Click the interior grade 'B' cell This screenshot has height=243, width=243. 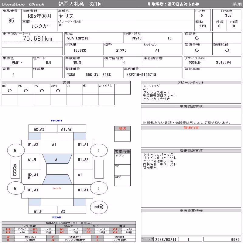tap(234, 26)
